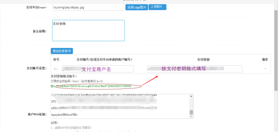Click the 操作 column header
The height and width of the screenshot is (132, 278).
pos(265,60)
